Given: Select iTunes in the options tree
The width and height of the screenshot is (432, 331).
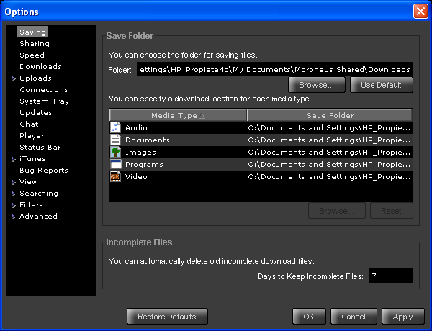Looking at the screenshot, I should 32,159.
